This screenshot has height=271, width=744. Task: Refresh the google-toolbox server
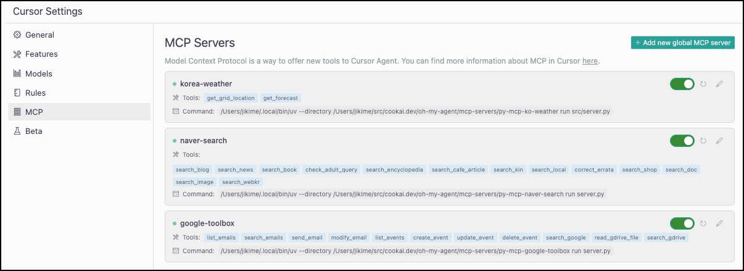pos(703,223)
